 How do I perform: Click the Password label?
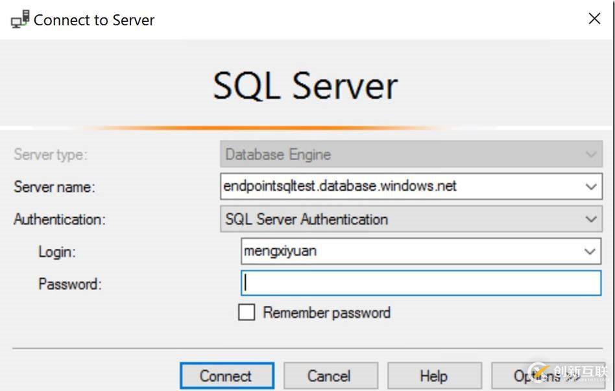pyautogui.click(x=70, y=283)
